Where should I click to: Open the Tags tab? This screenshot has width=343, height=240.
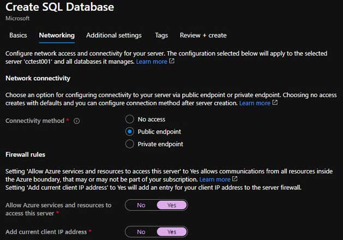(161, 35)
